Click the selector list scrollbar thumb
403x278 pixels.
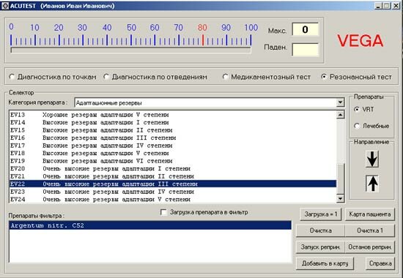340,179
